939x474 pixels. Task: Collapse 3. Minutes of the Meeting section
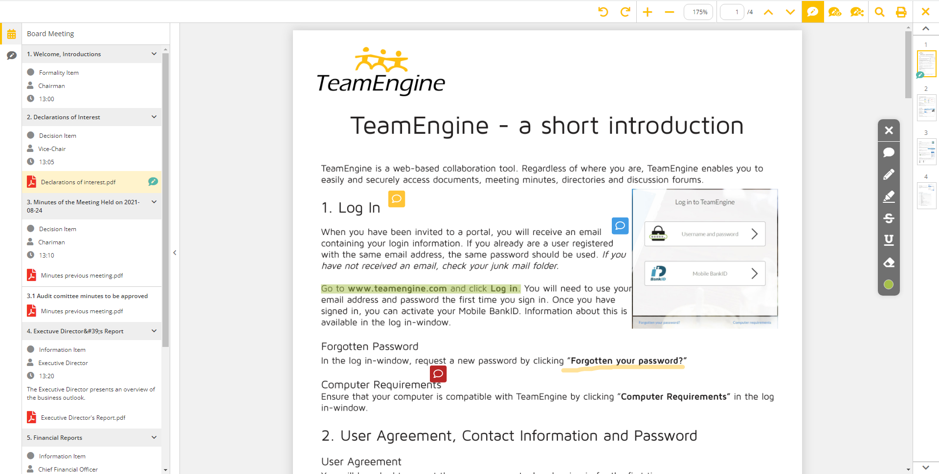pos(154,202)
